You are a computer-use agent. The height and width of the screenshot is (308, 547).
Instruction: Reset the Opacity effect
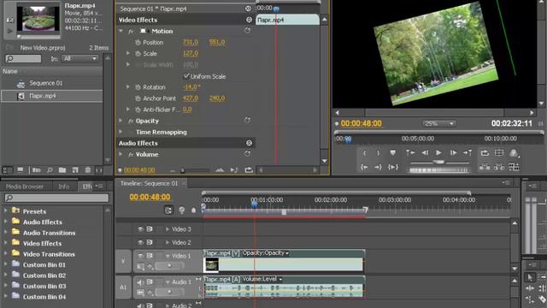(247, 120)
